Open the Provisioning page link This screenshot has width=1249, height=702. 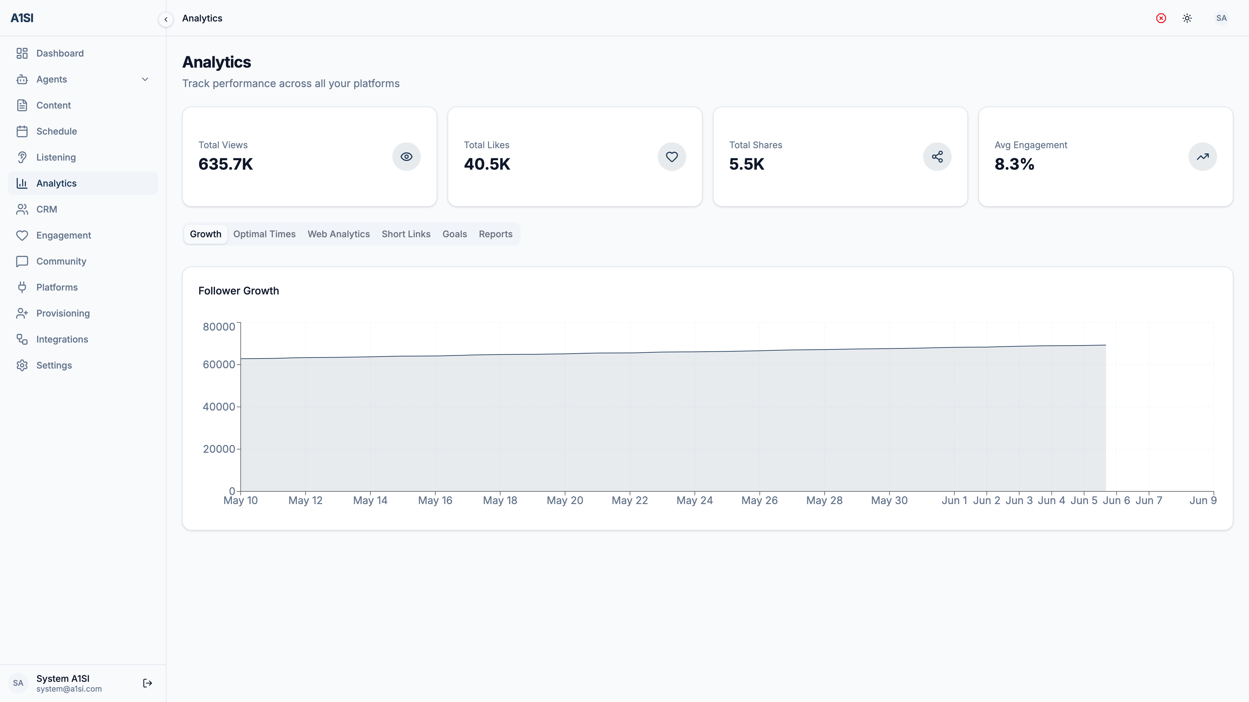click(x=83, y=313)
